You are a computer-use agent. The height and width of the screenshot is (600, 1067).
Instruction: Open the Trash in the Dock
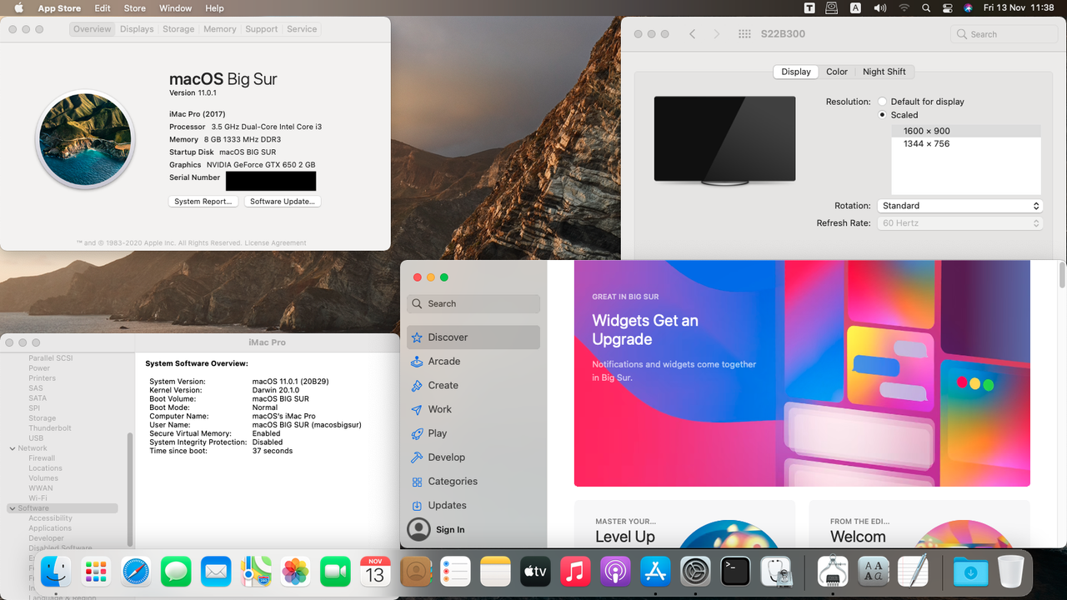click(x=1010, y=572)
